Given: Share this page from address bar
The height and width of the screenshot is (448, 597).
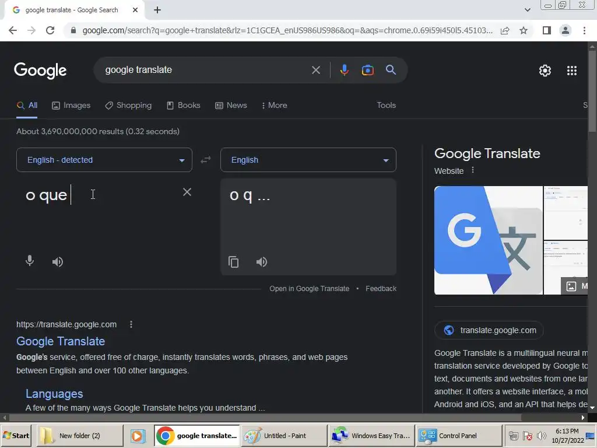Looking at the screenshot, I should [505, 30].
